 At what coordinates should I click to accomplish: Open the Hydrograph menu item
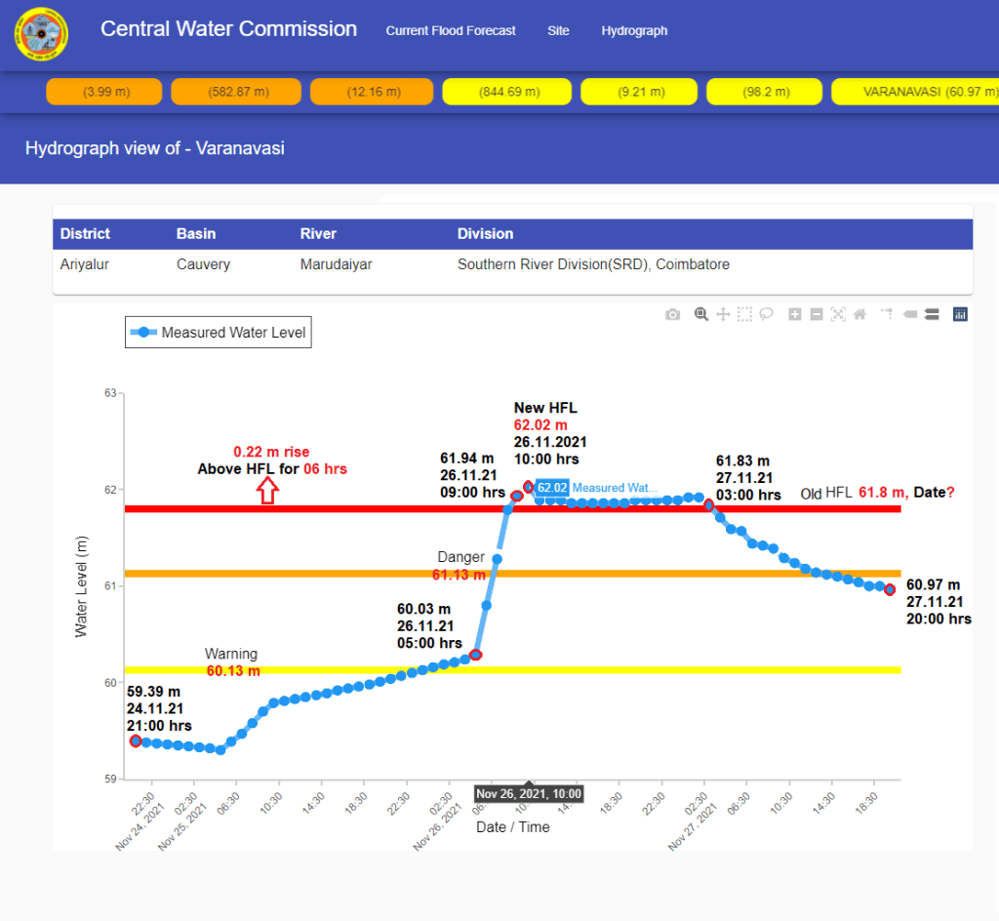tap(634, 31)
